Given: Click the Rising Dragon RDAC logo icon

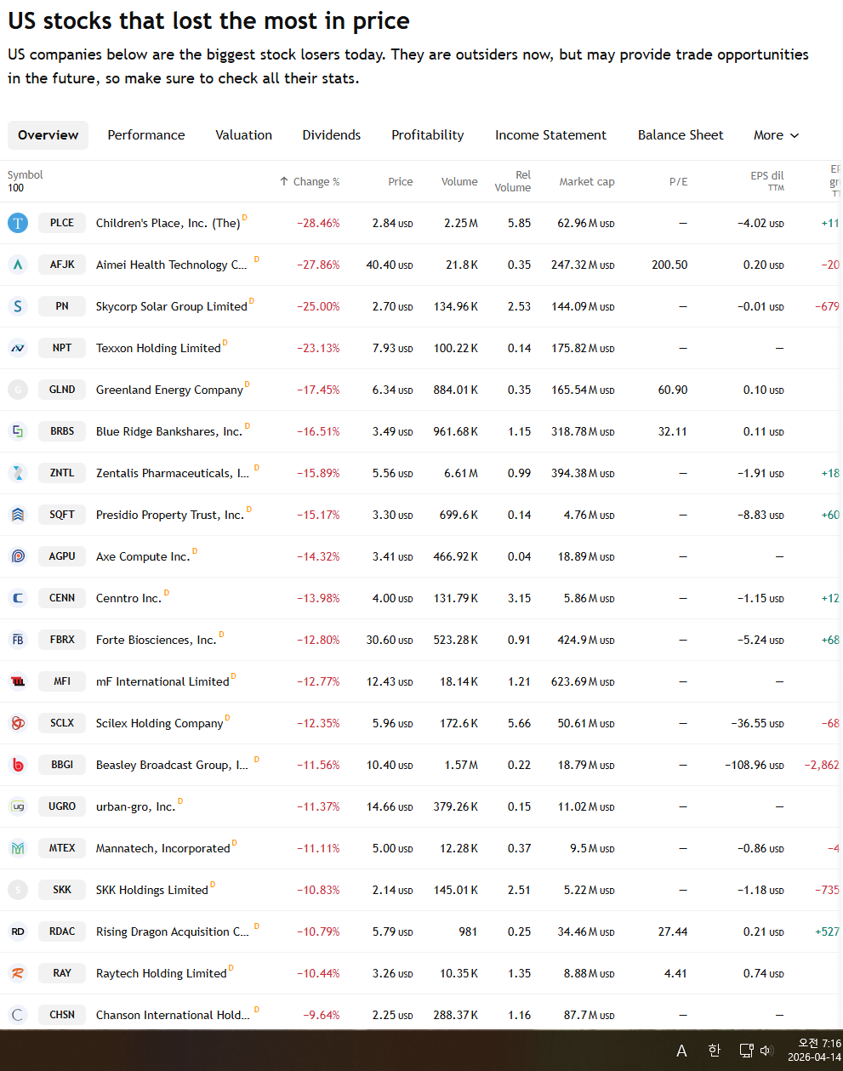Looking at the screenshot, I should tap(18, 931).
